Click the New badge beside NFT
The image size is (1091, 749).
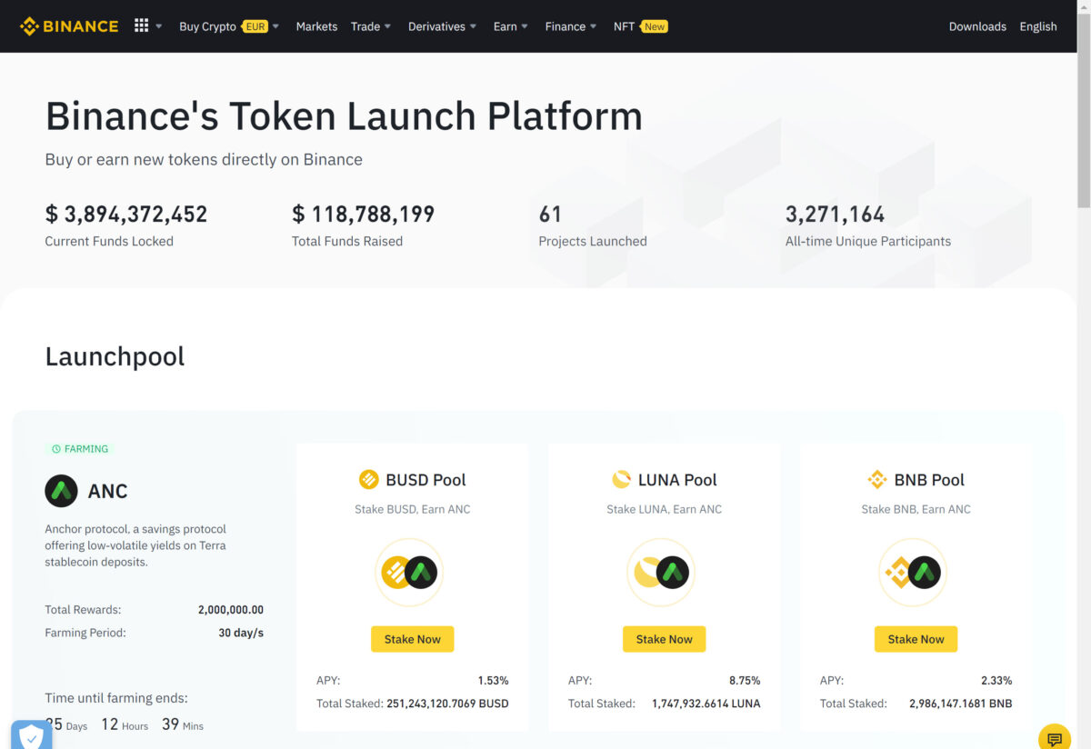(655, 26)
